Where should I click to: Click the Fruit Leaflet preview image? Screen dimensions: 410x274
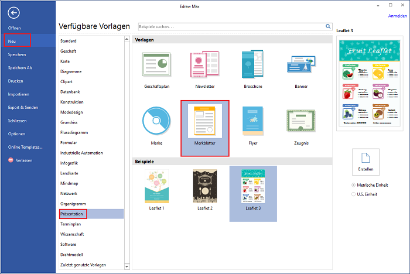click(x=370, y=83)
